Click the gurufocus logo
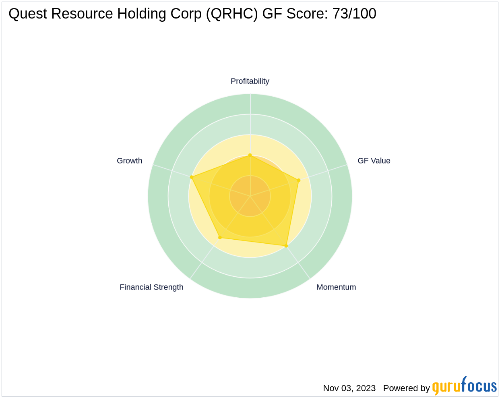Viewport: 500px width, 398px height. pos(465,386)
